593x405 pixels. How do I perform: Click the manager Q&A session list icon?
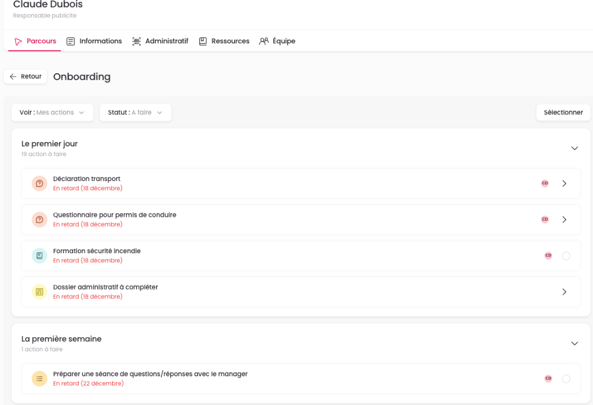pyautogui.click(x=40, y=379)
